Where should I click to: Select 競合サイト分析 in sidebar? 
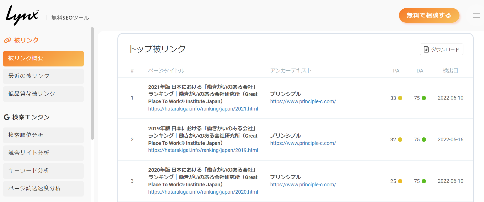click(43, 153)
